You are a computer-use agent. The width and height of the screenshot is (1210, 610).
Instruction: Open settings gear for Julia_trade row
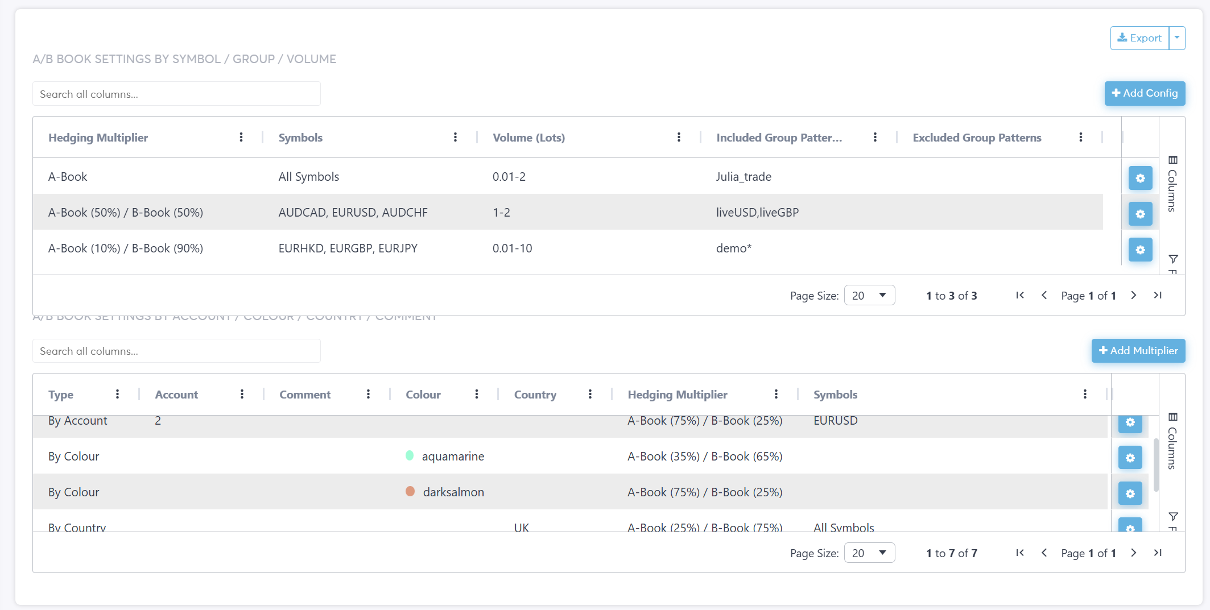(x=1140, y=178)
